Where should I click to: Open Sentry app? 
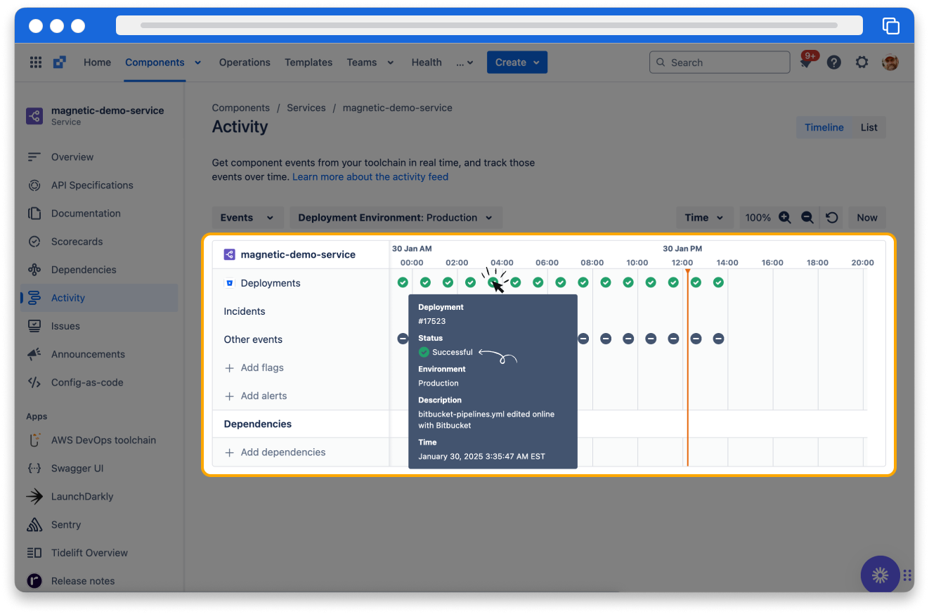pos(99,525)
